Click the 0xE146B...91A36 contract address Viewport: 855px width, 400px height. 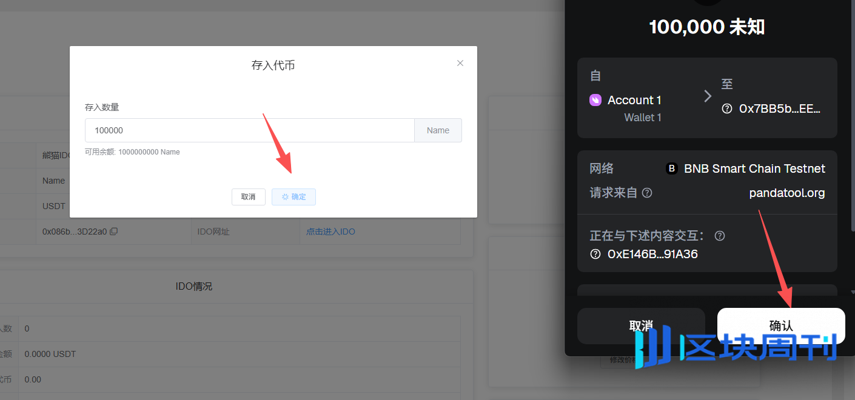tap(652, 254)
